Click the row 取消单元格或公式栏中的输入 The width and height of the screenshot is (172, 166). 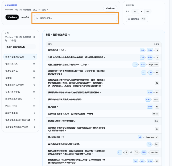103,121
